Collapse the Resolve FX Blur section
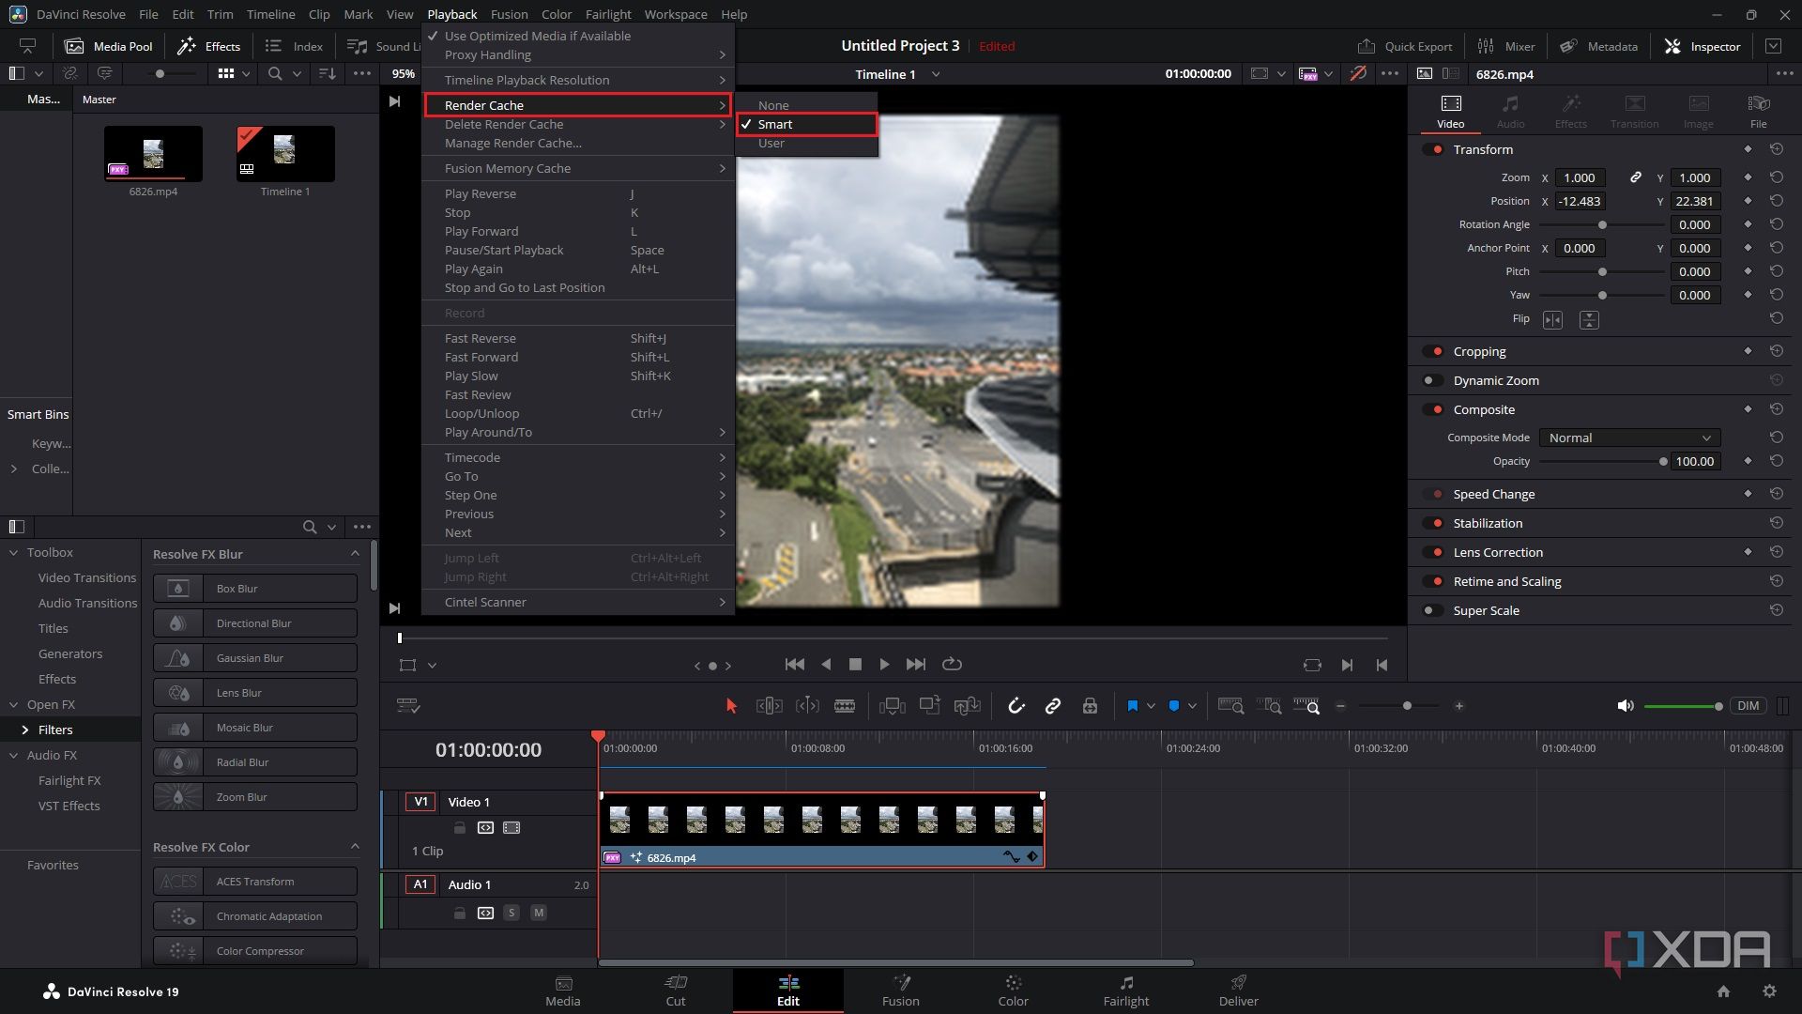This screenshot has width=1802, height=1014. coord(355,553)
